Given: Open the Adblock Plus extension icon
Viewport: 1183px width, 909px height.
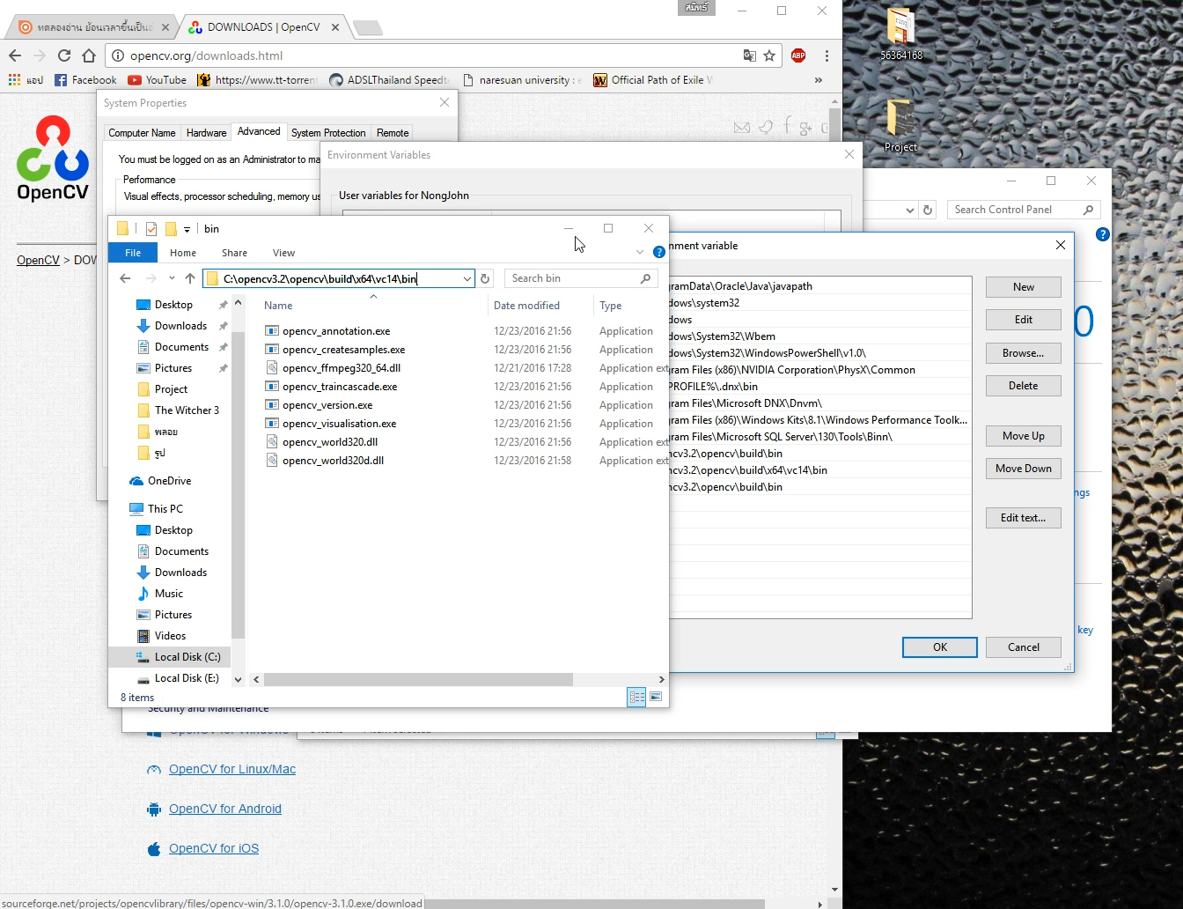Looking at the screenshot, I should [797, 55].
